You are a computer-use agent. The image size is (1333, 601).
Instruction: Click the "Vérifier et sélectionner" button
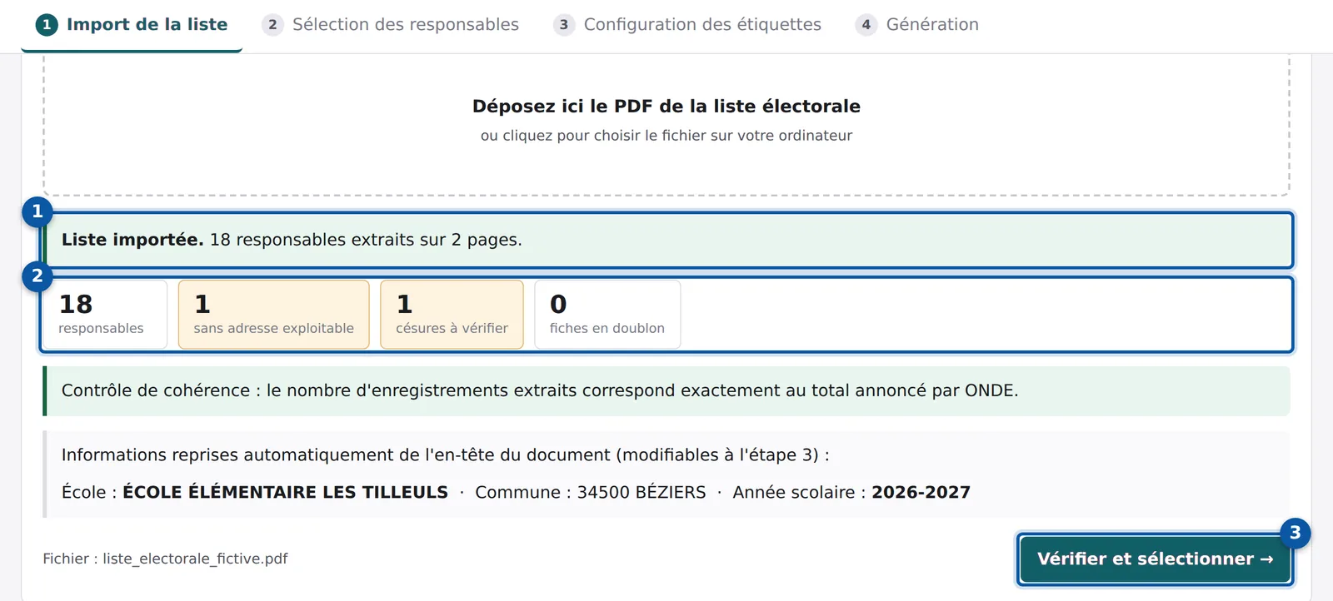[x=1155, y=559]
